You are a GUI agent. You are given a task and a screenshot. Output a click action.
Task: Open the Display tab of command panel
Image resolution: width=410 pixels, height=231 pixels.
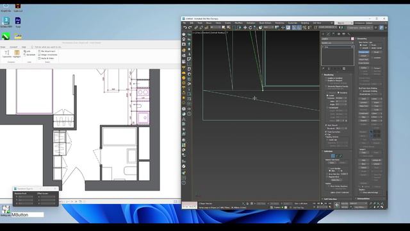point(344,34)
